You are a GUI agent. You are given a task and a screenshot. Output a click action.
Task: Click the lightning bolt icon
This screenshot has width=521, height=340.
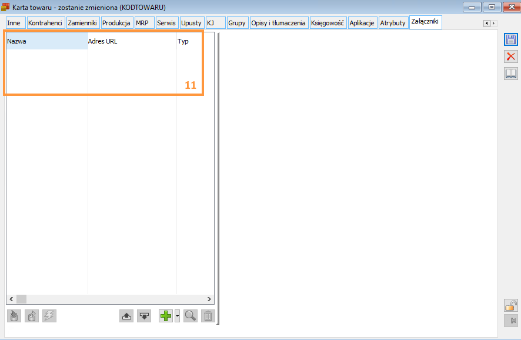pos(49,316)
